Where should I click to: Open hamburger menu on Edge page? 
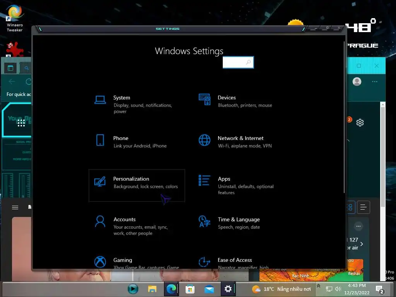[x=15, y=207]
